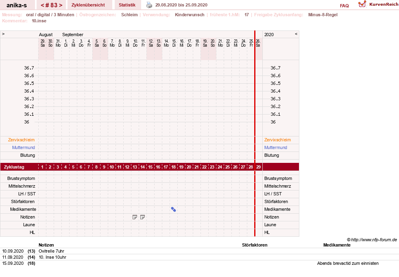The width and height of the screenshot is (399, 277).
Task: Open the Zyklenübersicht tab
Action: pos(88,5)
